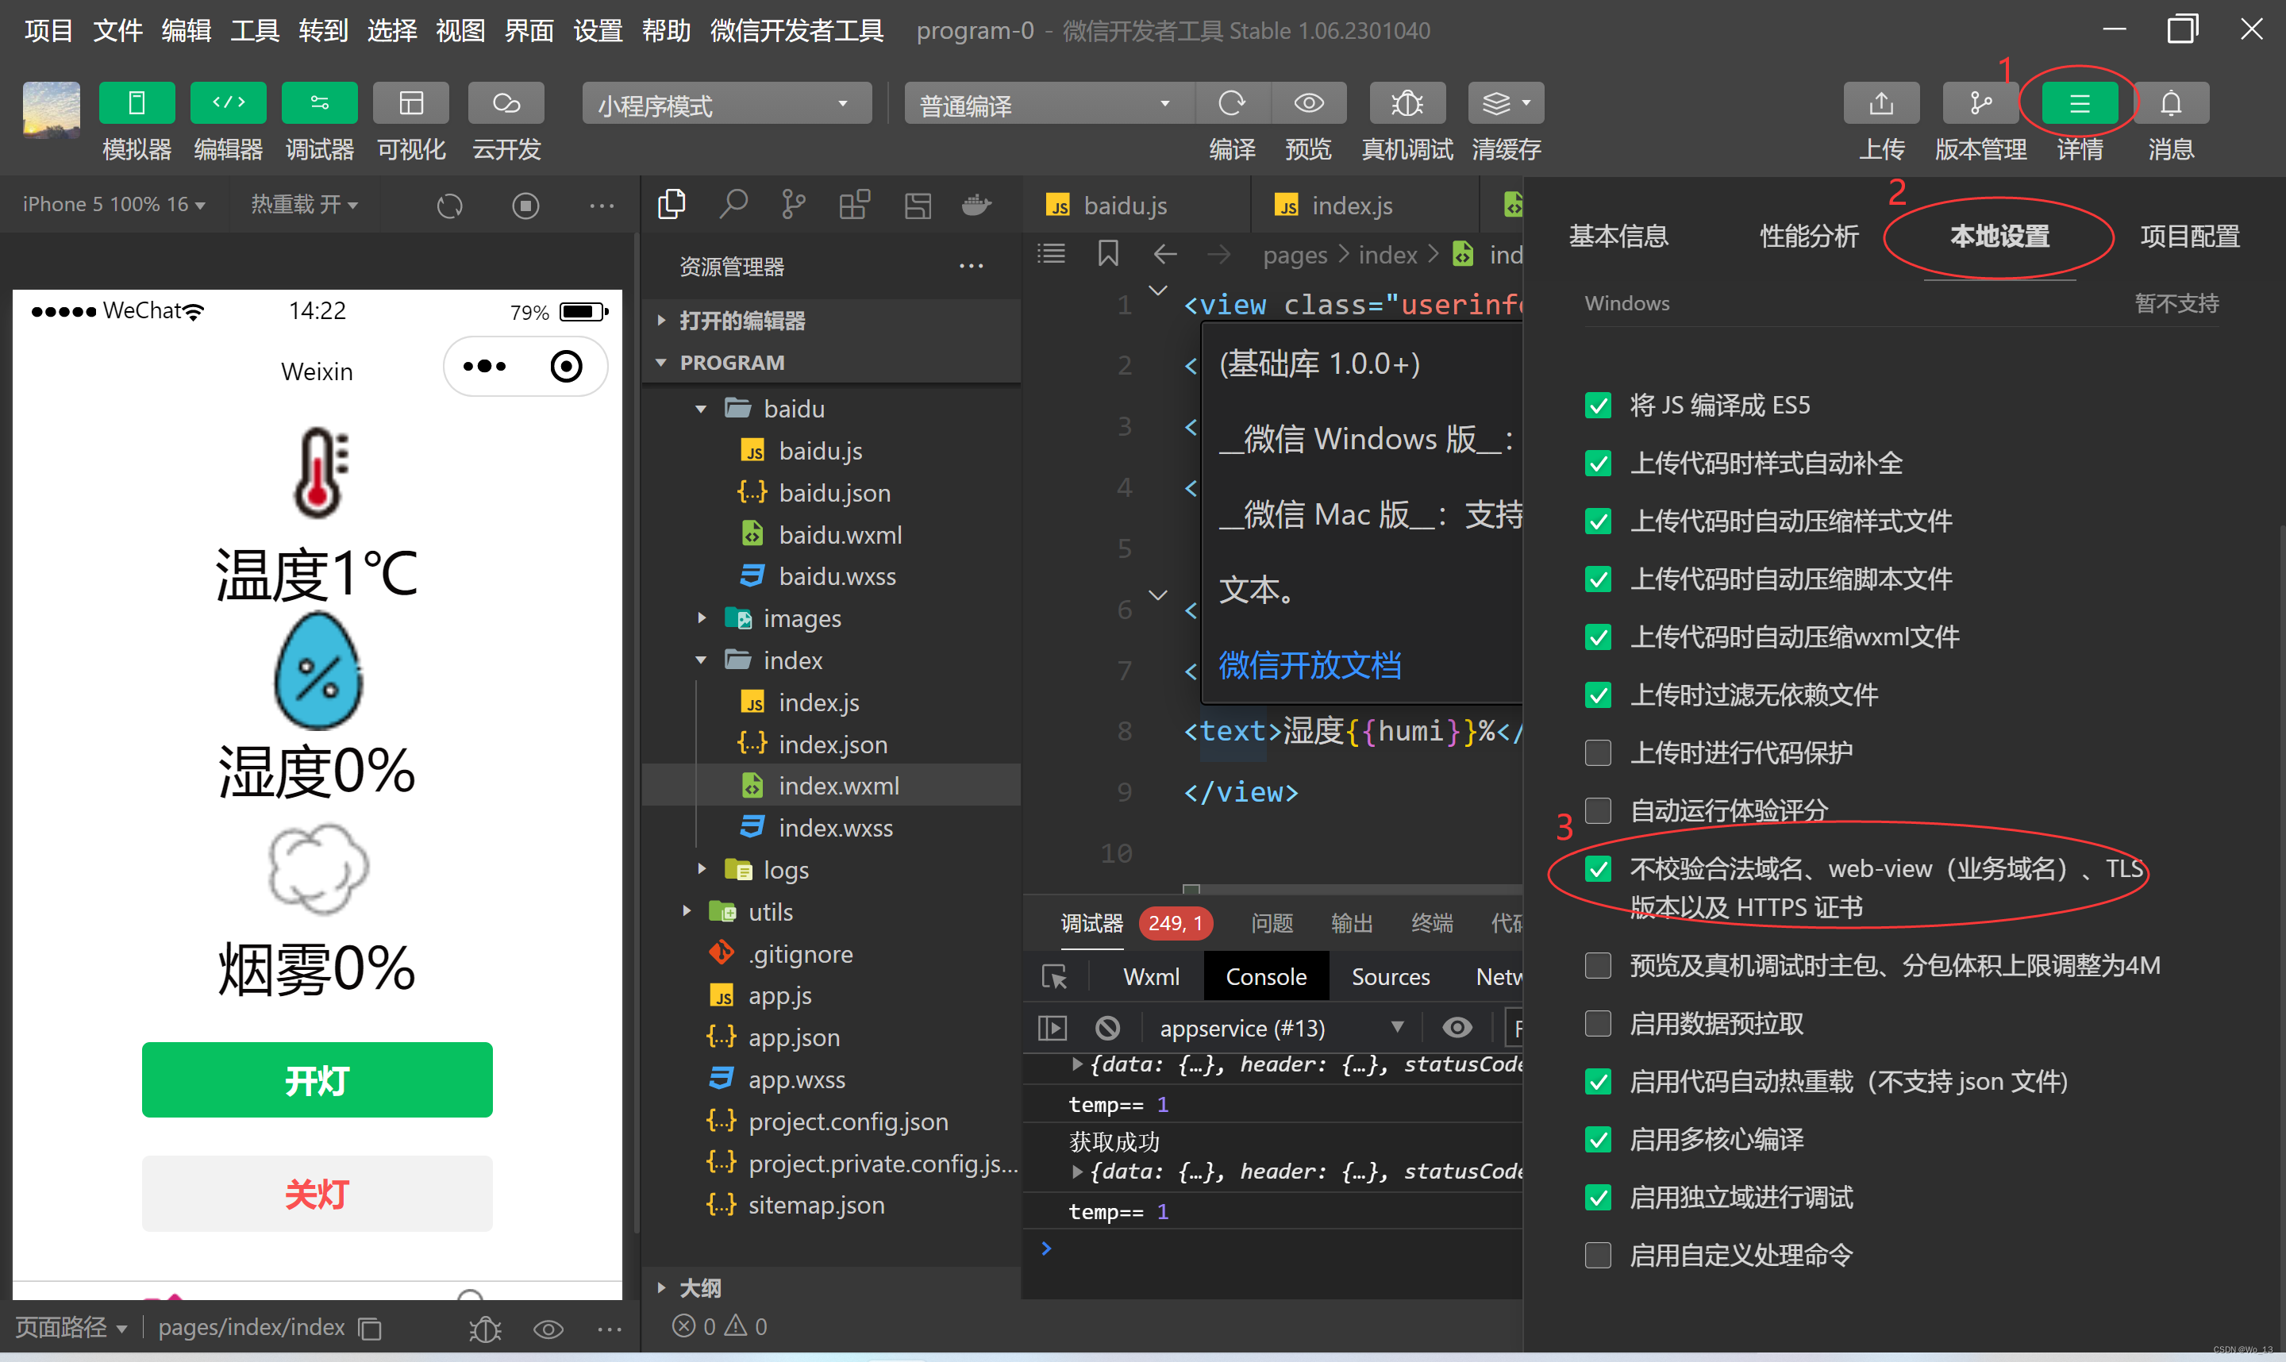2286x1362 pixels.
Task: Toggle the simulator (模拟器) panel icon
Action: click(137, 103)
